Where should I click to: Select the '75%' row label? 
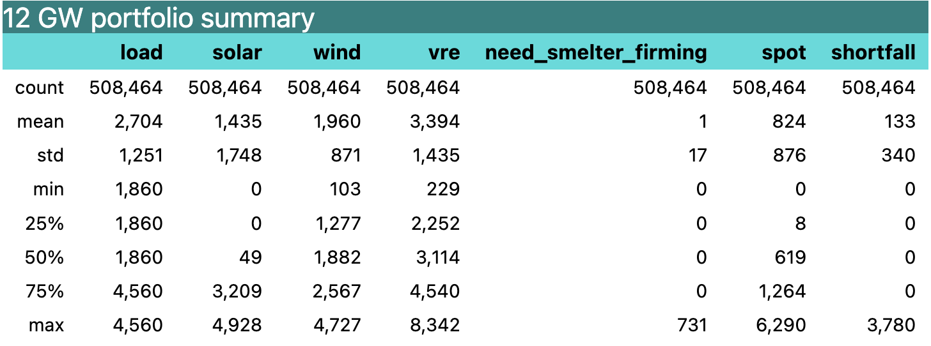[45, 291]
